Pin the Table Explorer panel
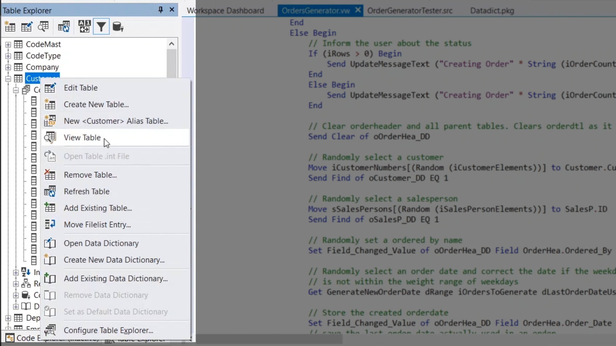 [x=160, y=10]
